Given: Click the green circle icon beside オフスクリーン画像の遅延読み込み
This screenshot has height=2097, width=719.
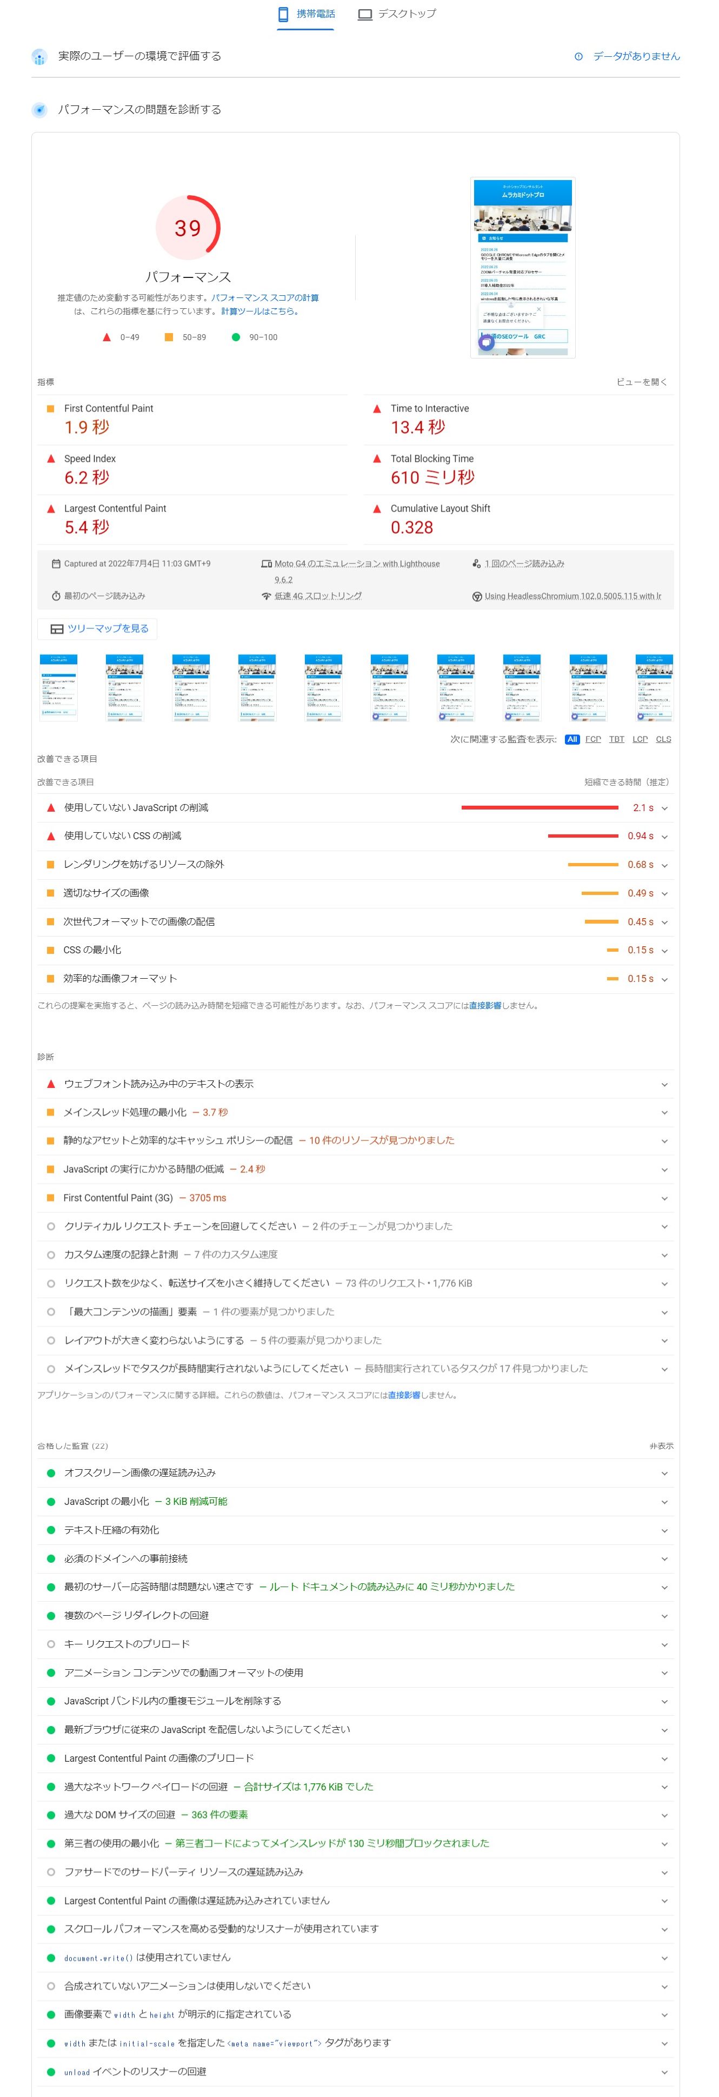Looking at the screenshot, I should click(50, 1474).
